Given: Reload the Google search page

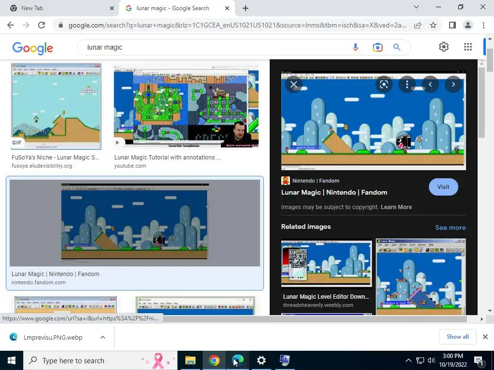Looking at the screenshot, I should tap(41, 25).
